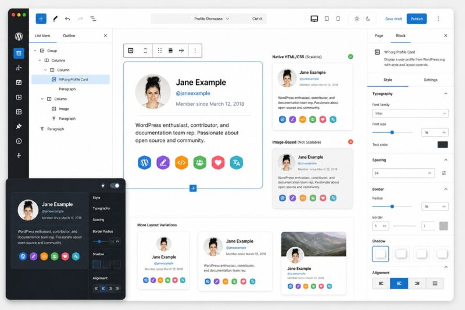Screen dimensions: 465x310
Task: Select dark mode moon icon in top bar
Action: click(x=368, y=19)
